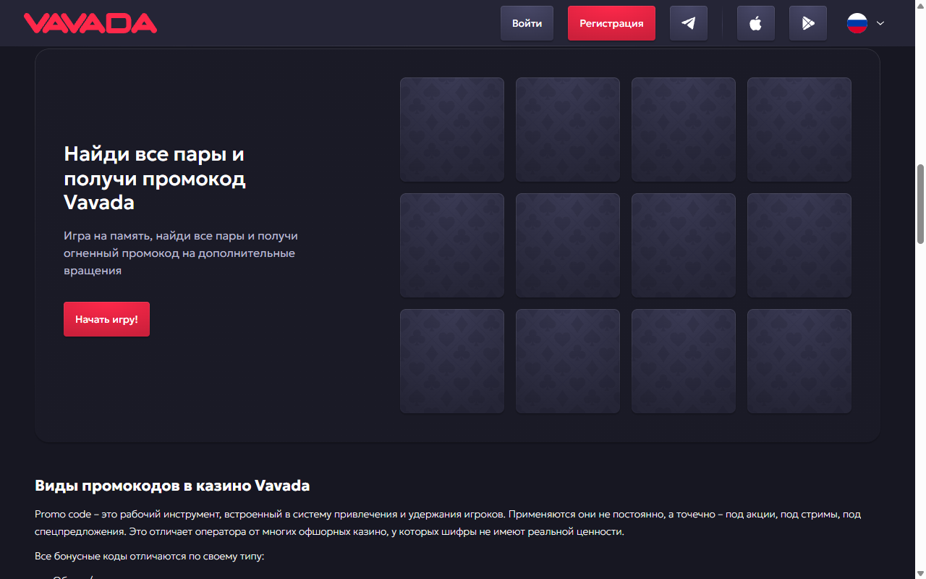Flip the second card in the top row
The image size is (926, 579).
coord(568,130)
